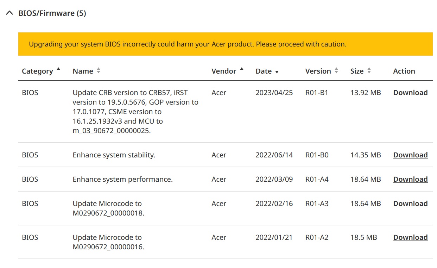Select the date 2022/02/16
The image size is (437, 268).
pyautogui.click(x=274, y=204)
